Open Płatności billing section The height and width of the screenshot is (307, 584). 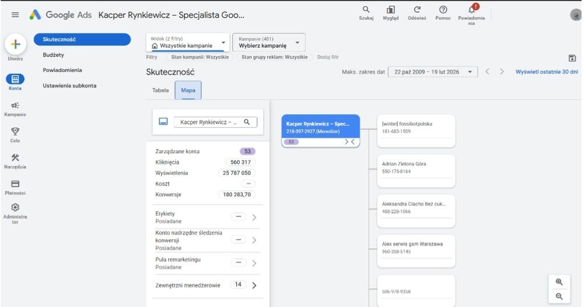pos(15,188)
